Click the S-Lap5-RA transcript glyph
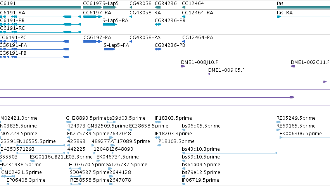 tap(110, 24)
